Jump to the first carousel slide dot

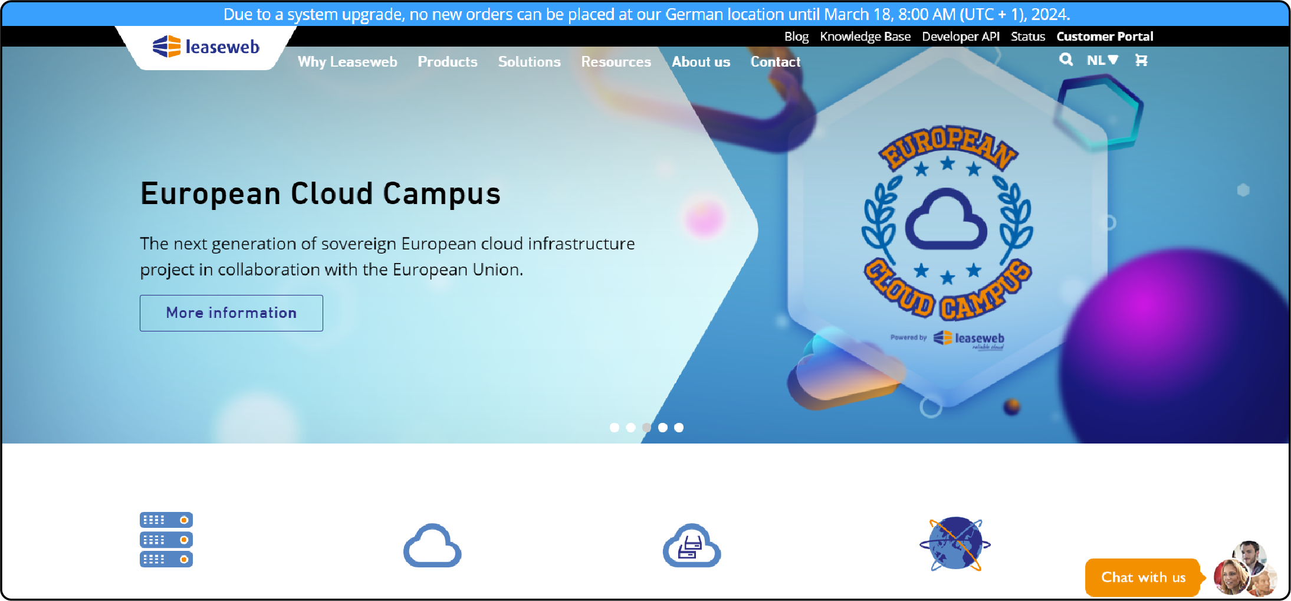pos(615,428)
